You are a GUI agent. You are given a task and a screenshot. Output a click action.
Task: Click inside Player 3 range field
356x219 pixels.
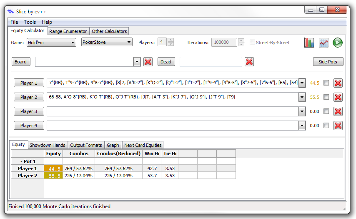173,111
